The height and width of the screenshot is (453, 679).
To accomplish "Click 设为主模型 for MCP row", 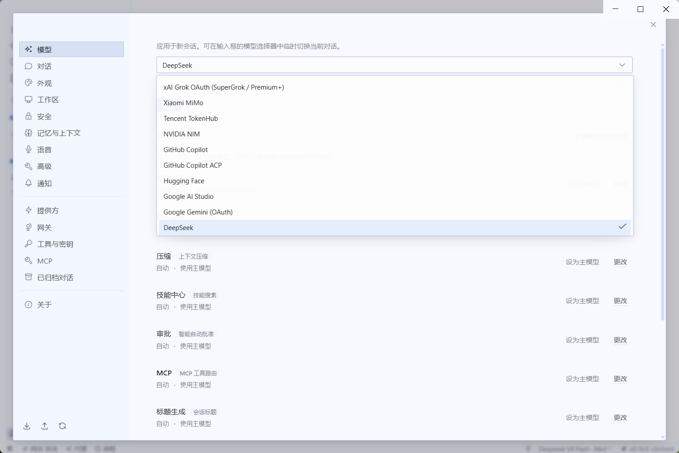I will [582, 379].
